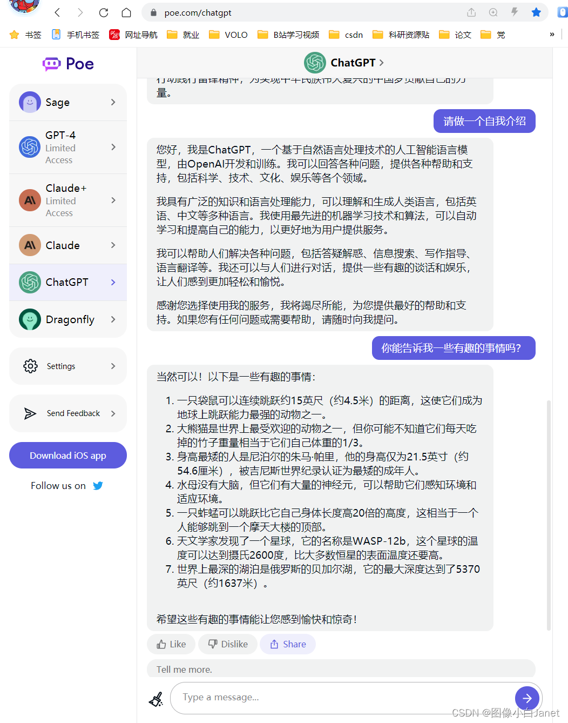The width and height of the screenshot is (568, 723).
Task: Open the B站学习视频 bookmark folder
Action: pyautogui.click(x=288, y=35)
